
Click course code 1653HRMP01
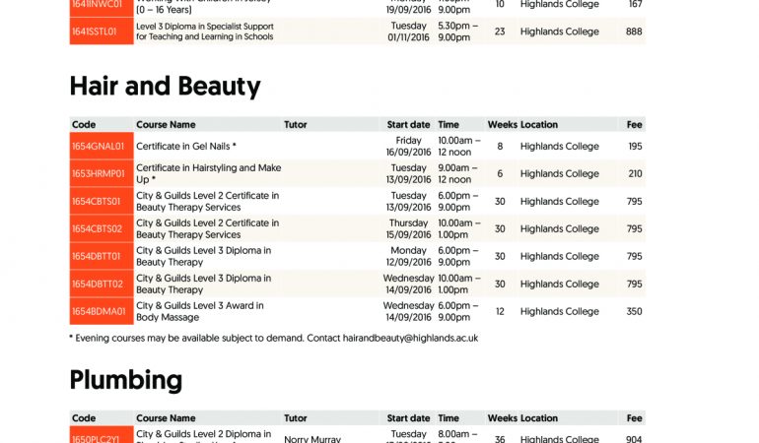[99, 173]
